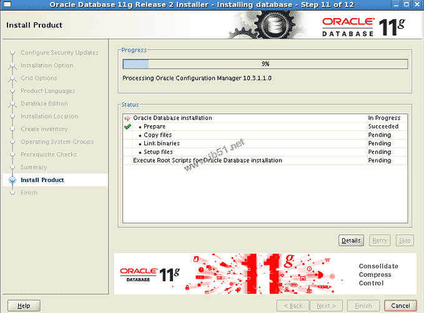
Task: Select the Setup files status row
Action: click(265, 152)
